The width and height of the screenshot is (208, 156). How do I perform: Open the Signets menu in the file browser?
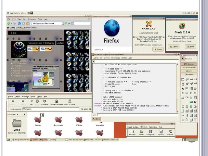(39, 97)
